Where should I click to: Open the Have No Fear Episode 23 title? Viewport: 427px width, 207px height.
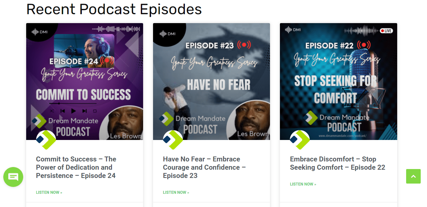204,167
